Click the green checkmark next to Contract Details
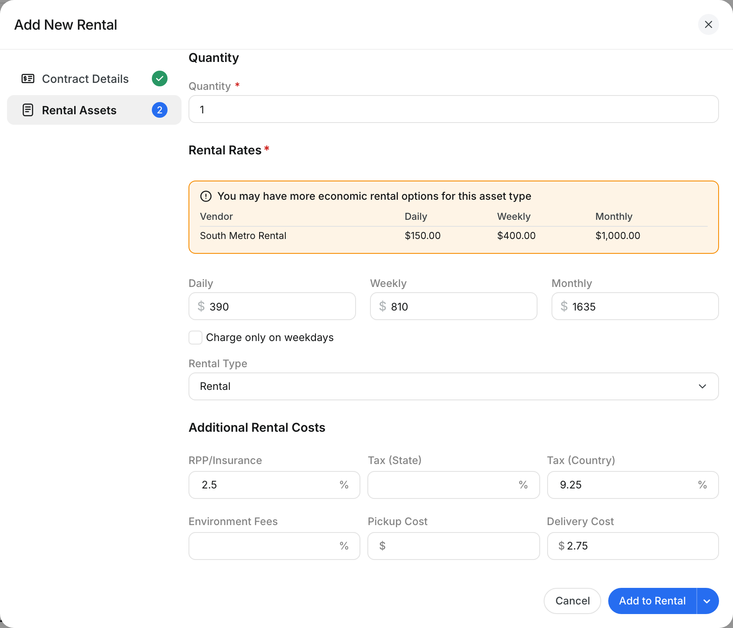 click(160, 78)
